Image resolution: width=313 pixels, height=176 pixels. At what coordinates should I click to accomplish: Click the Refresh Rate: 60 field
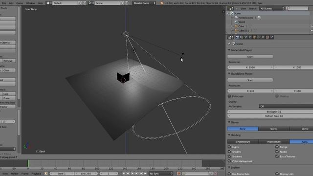[270, 116]
